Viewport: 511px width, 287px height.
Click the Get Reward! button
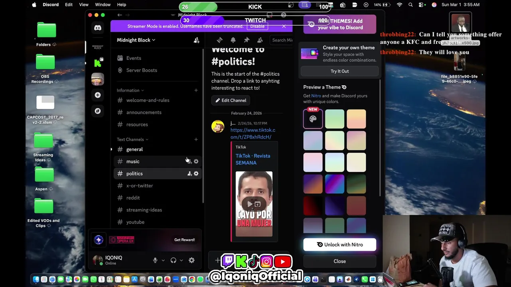tap(184, 240)
